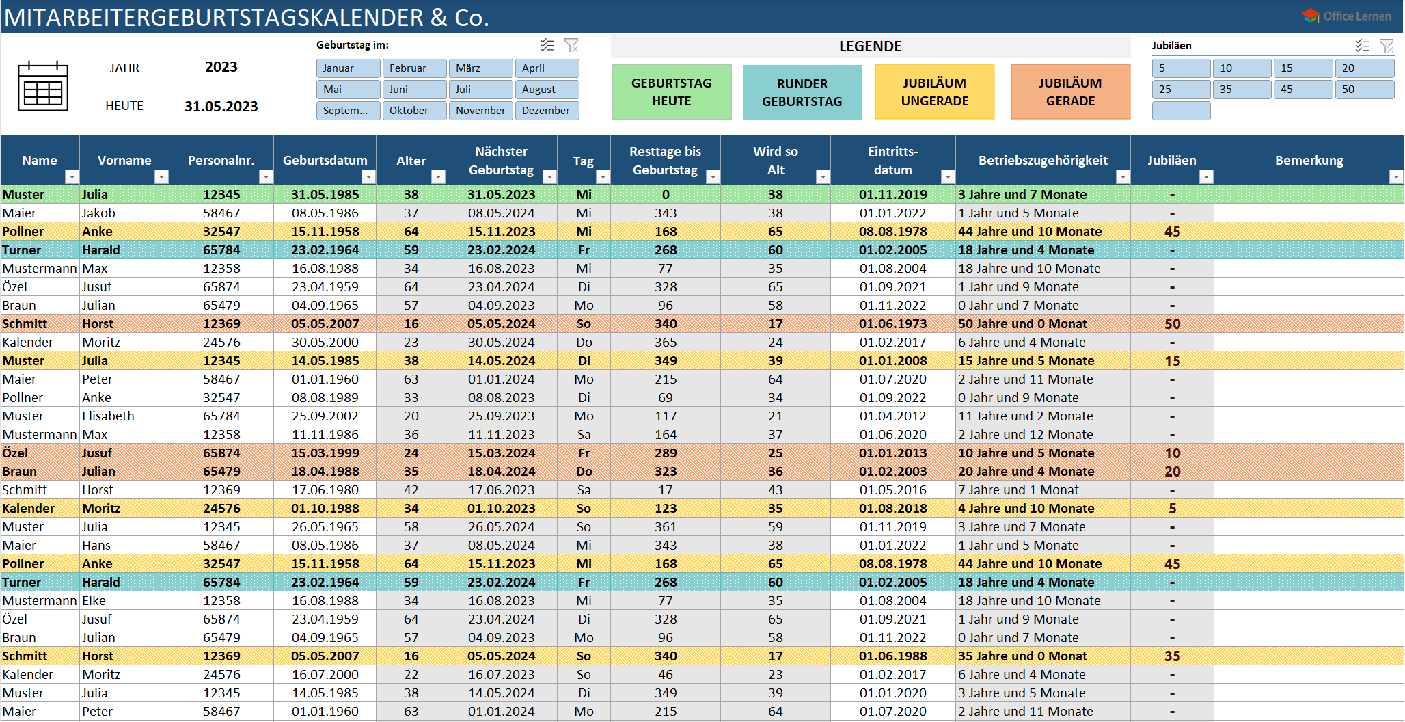
Task: Open the Bemerkung column filter dropdown
Action: pyautogui.click(x=1395, y=177)
